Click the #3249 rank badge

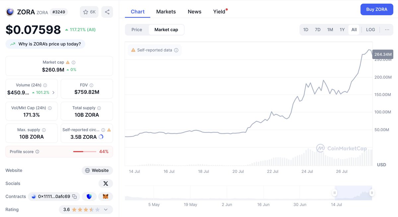(x=59, y=12)
